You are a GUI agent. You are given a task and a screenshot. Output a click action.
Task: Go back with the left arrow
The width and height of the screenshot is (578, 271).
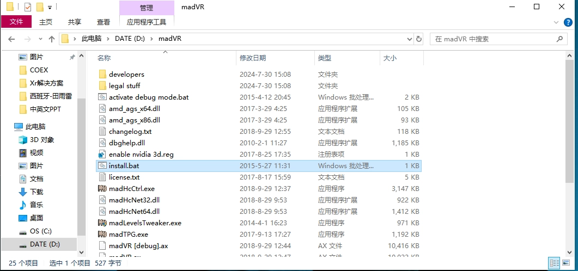[11, 39]
